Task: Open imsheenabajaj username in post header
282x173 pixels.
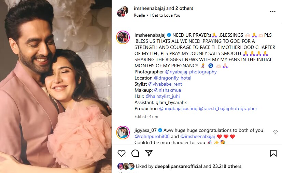Action: click(x=150, y=8)
